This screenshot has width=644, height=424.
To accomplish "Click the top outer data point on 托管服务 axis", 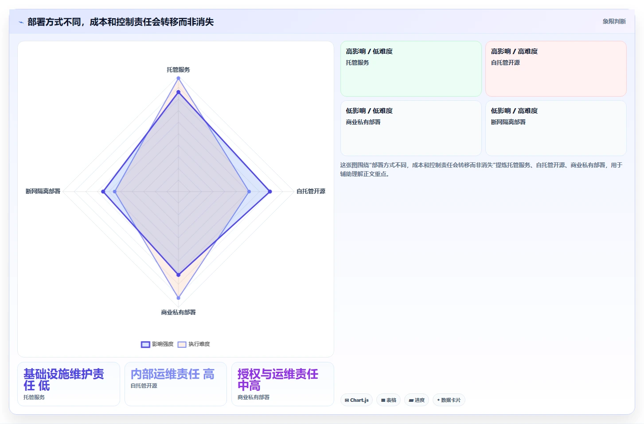I will (x=179, y=78).
